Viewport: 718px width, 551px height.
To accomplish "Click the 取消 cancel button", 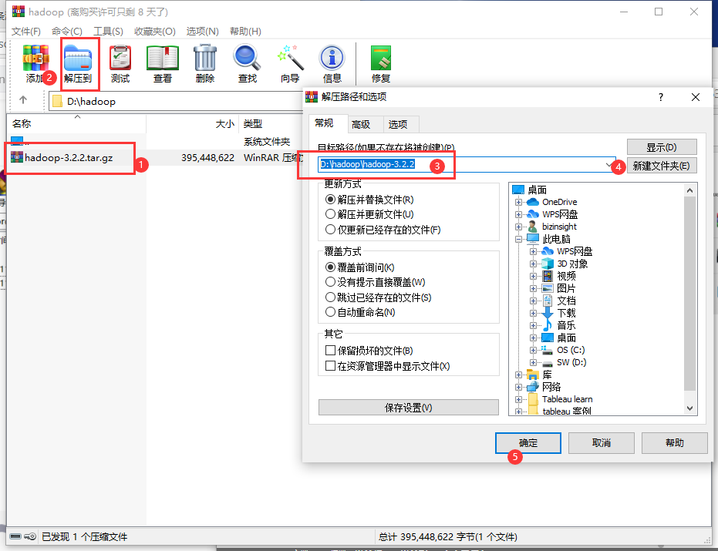I will (602, 443).
